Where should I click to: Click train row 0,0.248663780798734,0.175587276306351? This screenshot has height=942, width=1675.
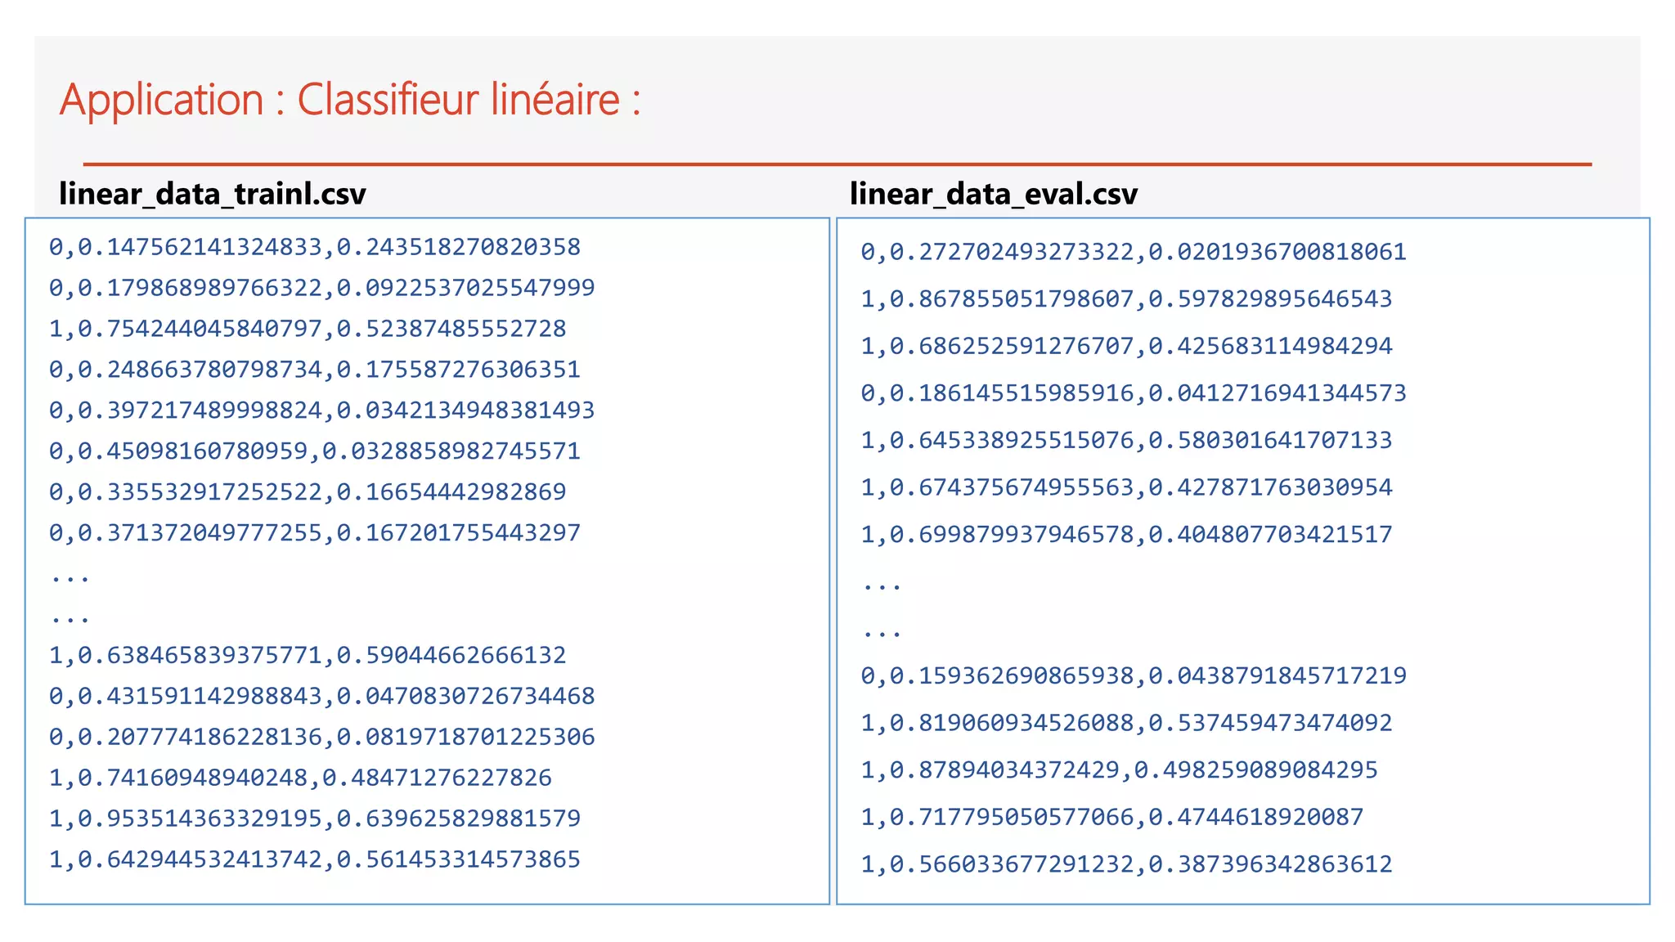[315, 370]
